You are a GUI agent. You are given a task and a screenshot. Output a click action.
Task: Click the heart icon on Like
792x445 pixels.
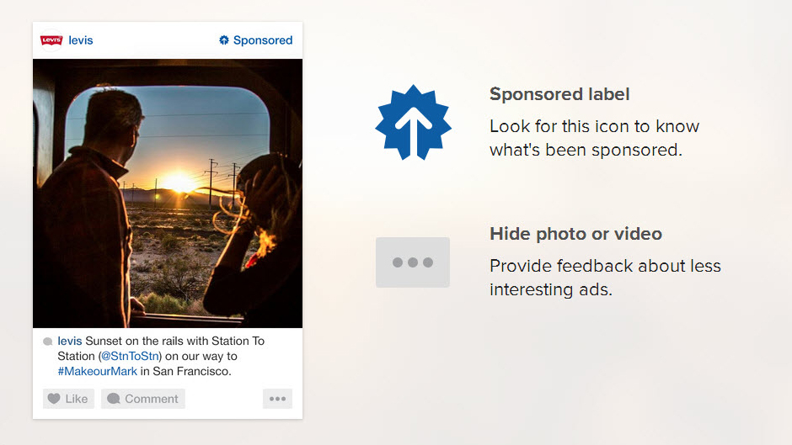pyautogui.click(x=54, y=399)
